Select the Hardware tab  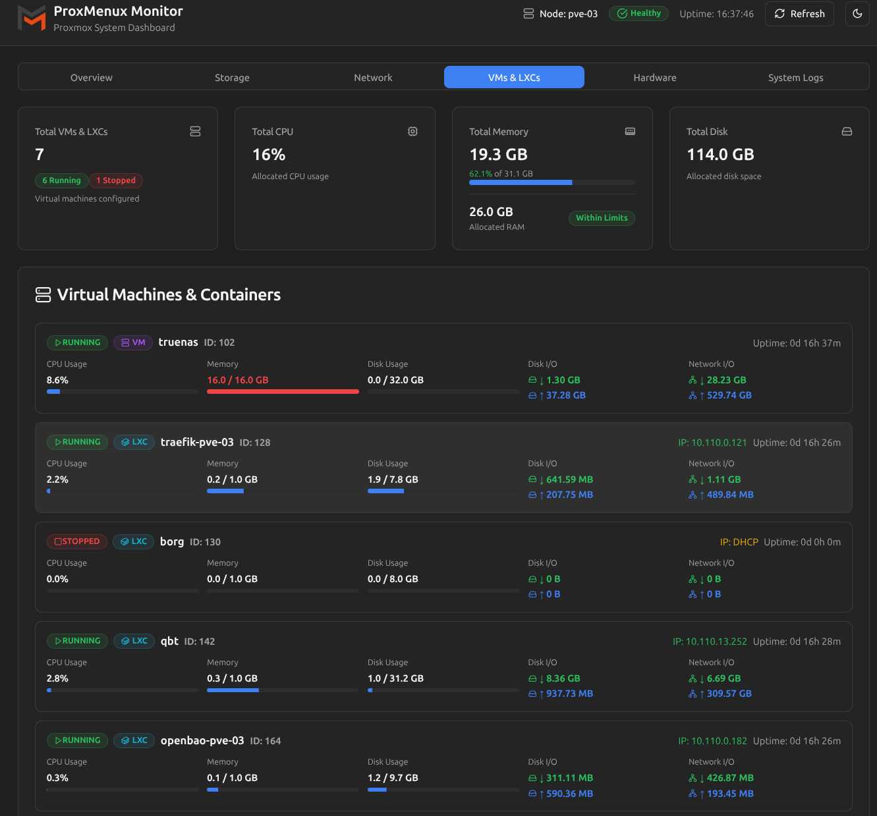click(654, 77)
